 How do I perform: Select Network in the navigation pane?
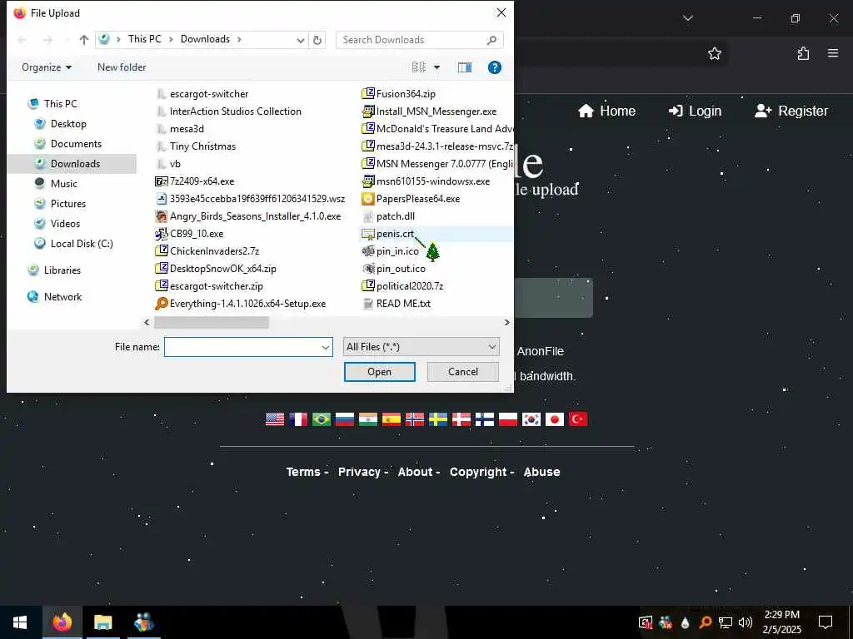coord(62,297)
